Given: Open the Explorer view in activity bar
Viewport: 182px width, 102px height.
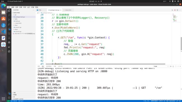Looking at the screenshot, I should coord(9,11).
